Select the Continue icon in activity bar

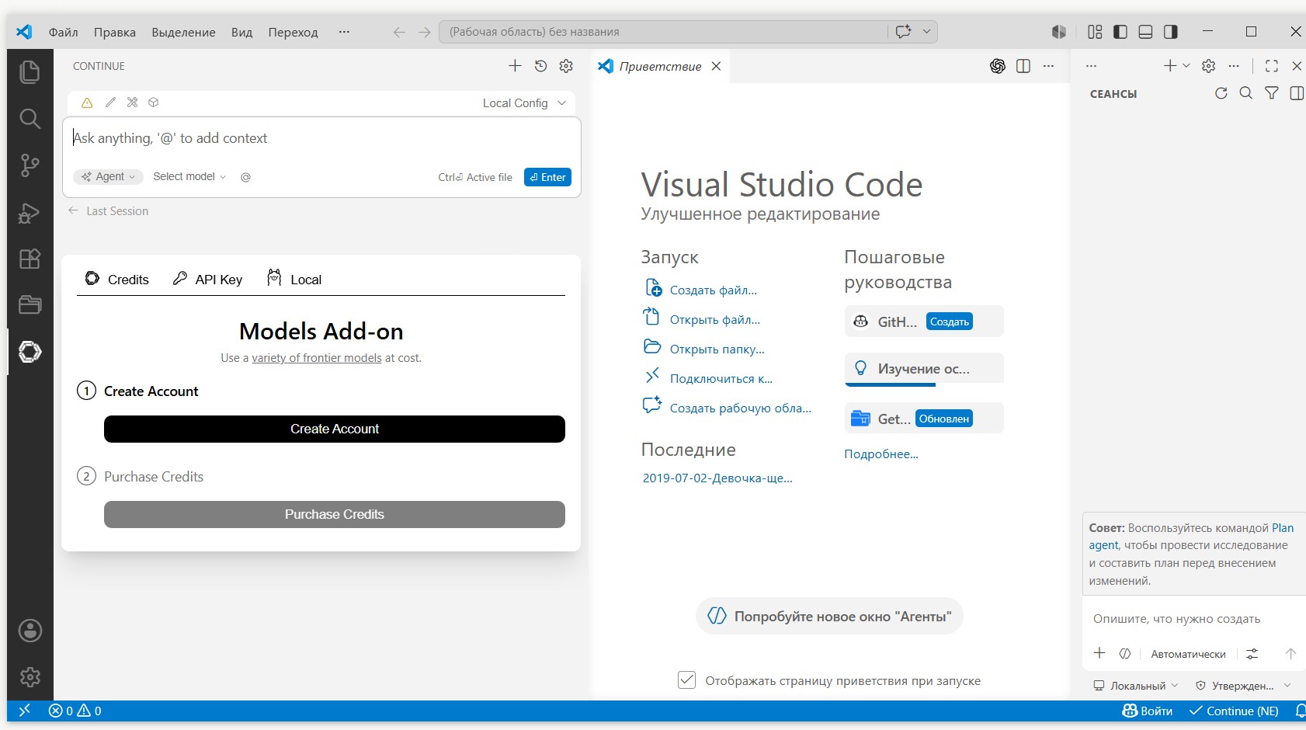pos(30,352)
